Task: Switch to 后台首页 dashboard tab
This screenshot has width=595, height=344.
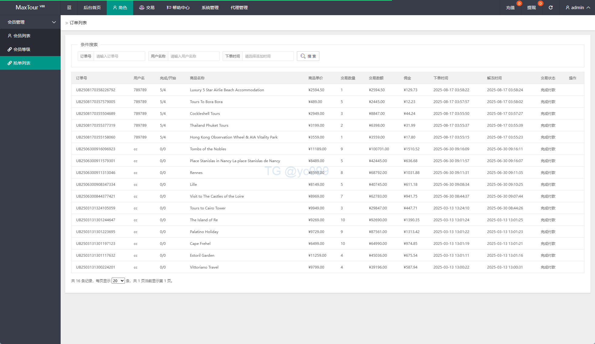Action: click(92, 8)
